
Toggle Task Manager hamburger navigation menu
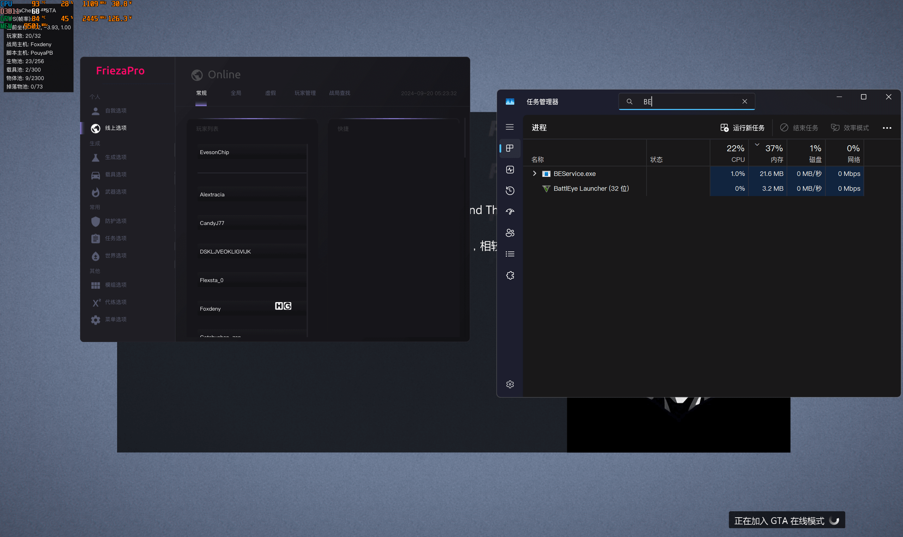point(510,127)
